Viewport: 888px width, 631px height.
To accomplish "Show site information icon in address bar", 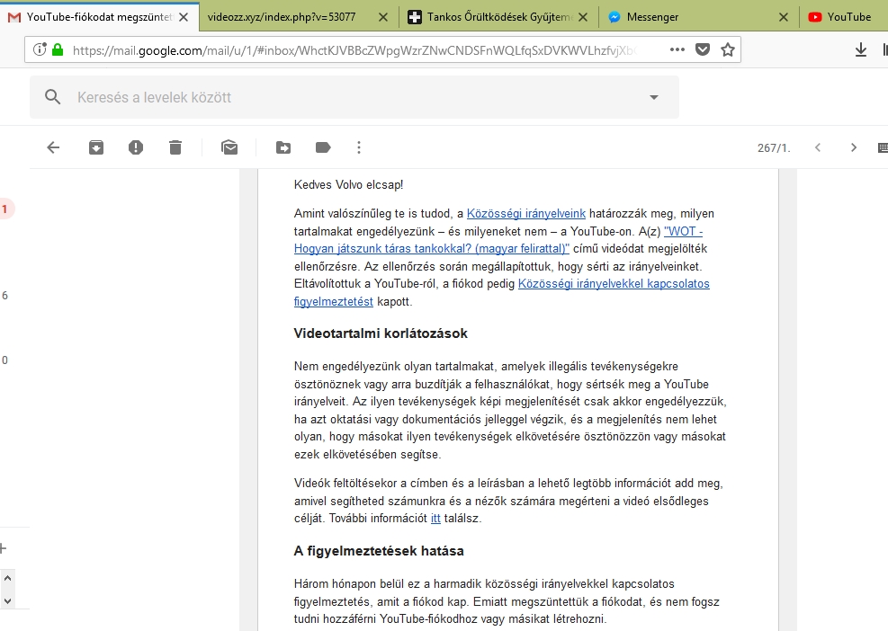I will tap(39, 49).
